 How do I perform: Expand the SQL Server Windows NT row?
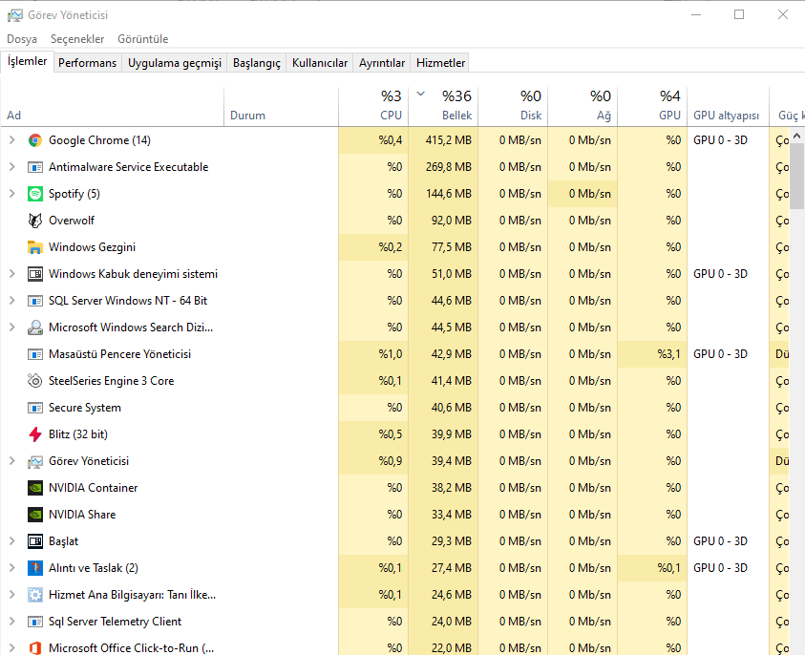coord(11,301)
